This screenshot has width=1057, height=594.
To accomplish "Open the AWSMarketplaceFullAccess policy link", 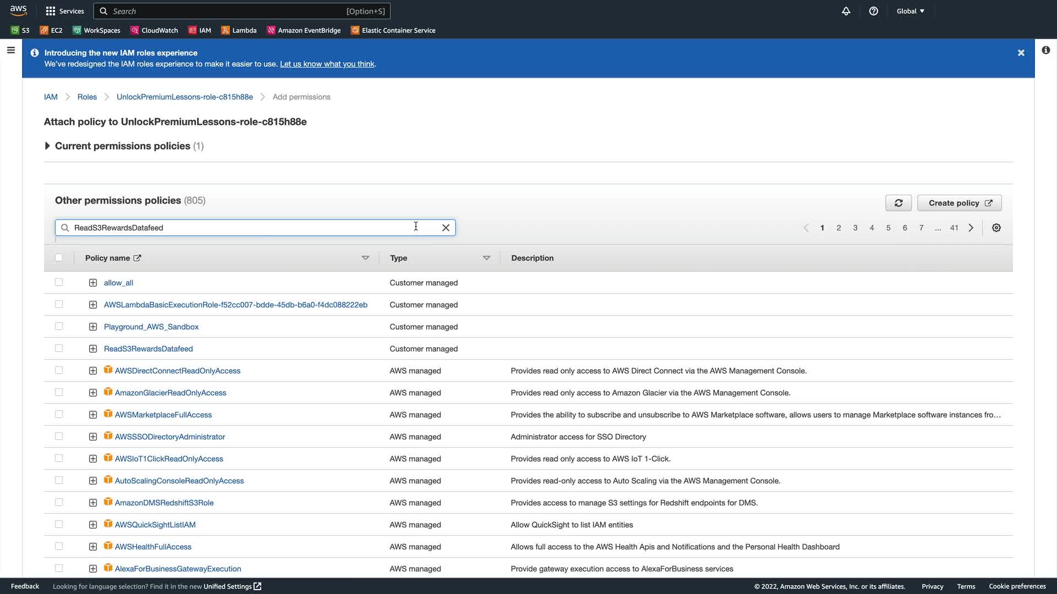I will [163, 415].
